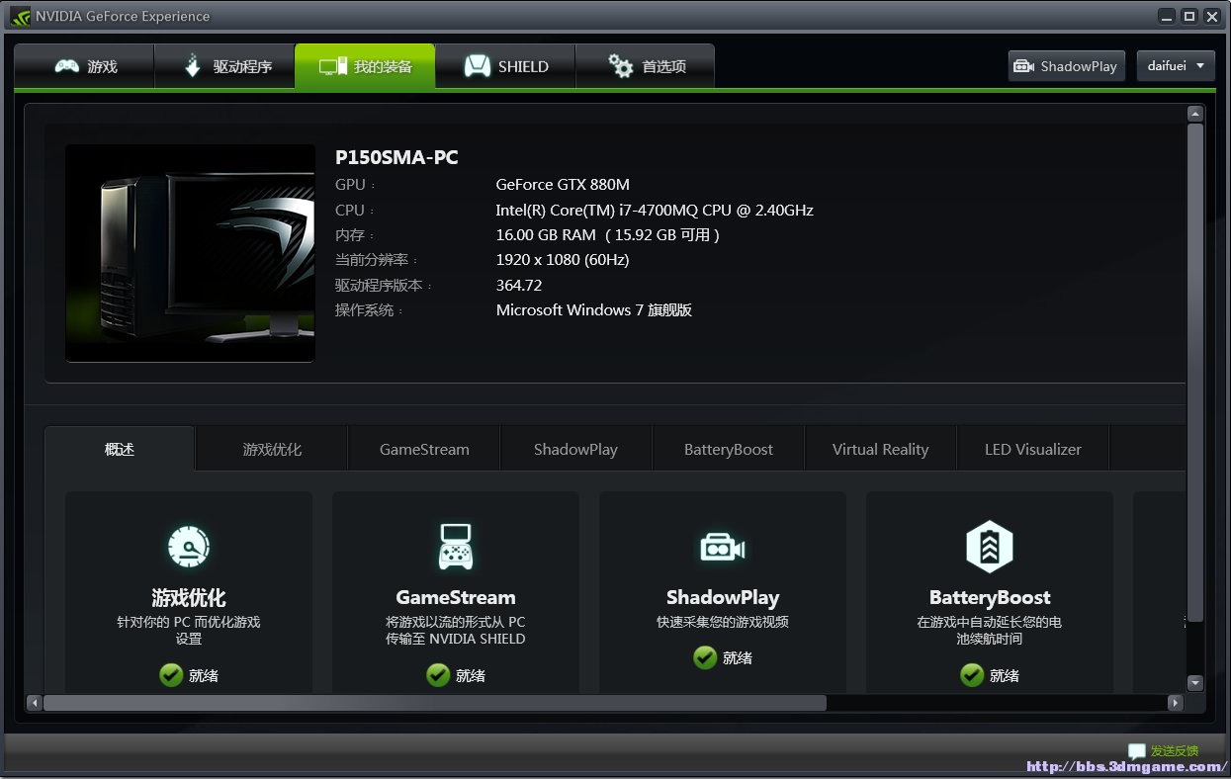This screenshot has height=779, width=1231.
Task: Click the horizontal scrollbar thumb
Action: click(x=435, y=703)
